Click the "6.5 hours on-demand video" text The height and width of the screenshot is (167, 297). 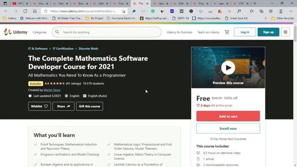(x=222, y=153)
